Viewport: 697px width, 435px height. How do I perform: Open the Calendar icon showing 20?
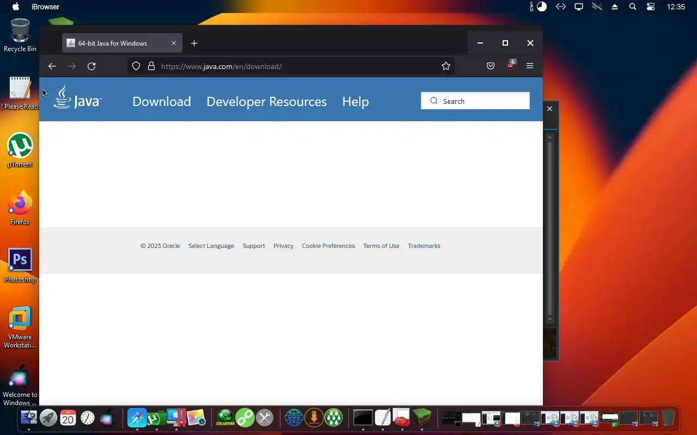click(x=68, y=418)
